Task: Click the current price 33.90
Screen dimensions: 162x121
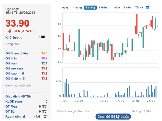Action: coord(17,23)
